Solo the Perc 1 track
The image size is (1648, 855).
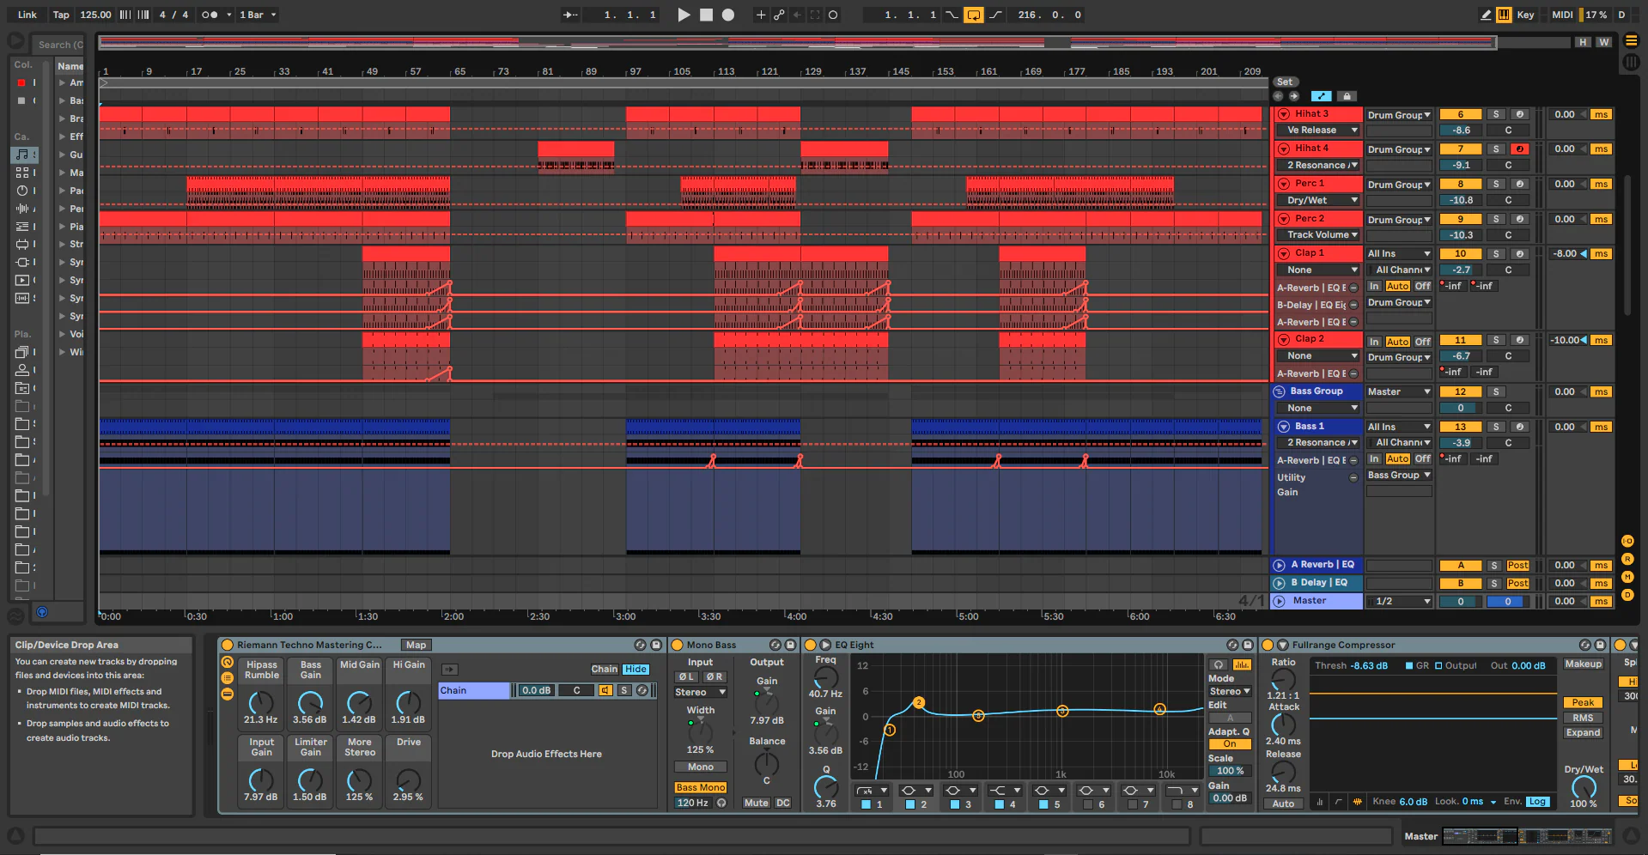[1496, 184]
